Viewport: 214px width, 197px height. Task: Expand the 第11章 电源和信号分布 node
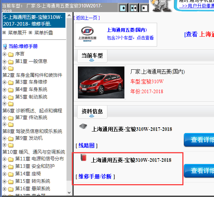(x=4, y=159)
